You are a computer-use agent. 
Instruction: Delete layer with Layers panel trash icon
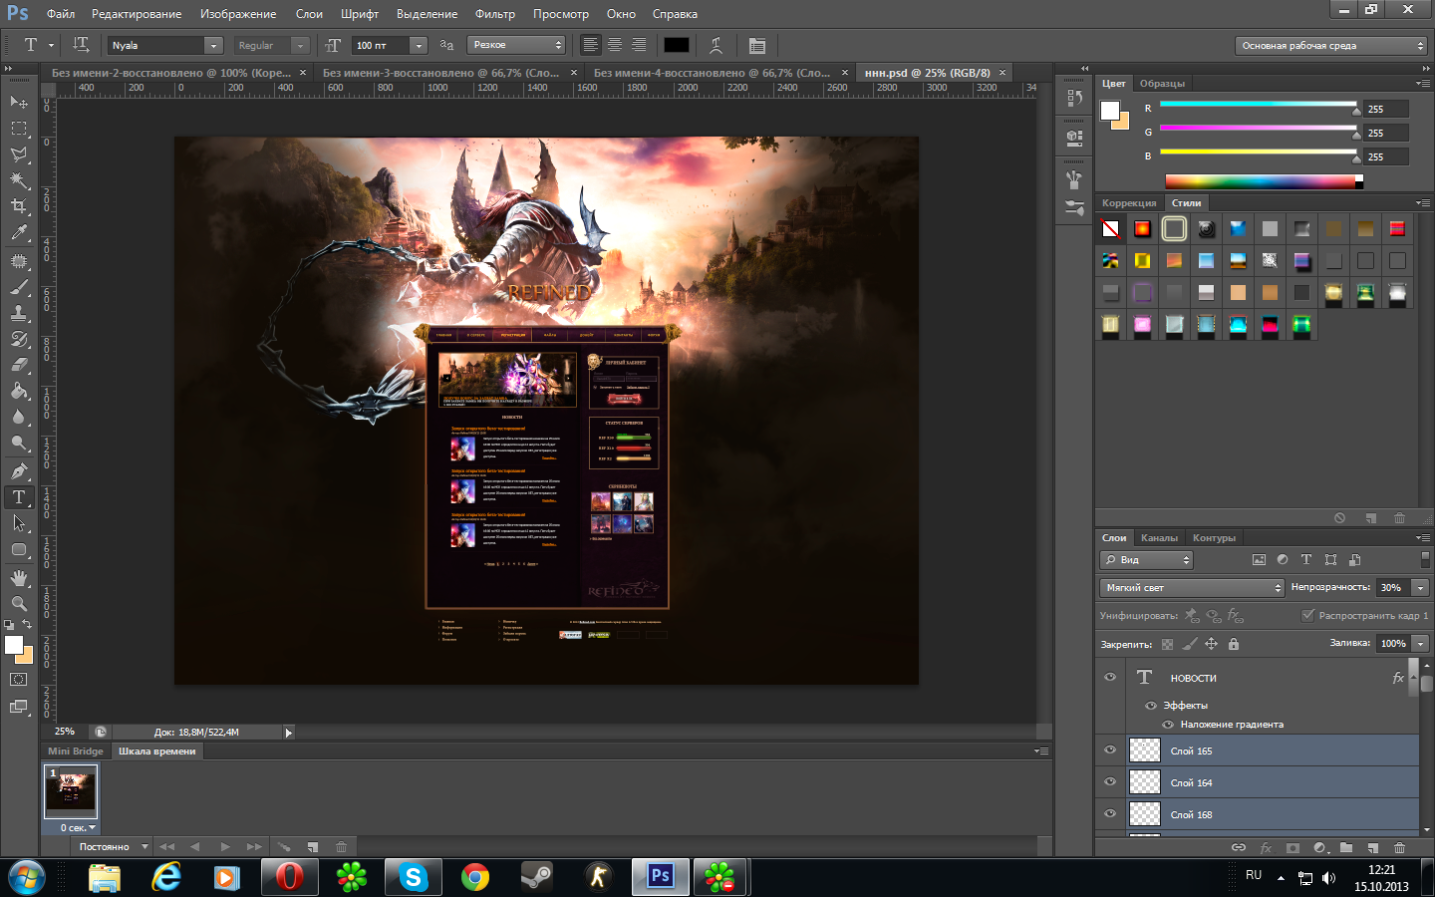click(x=1399, y=847)
